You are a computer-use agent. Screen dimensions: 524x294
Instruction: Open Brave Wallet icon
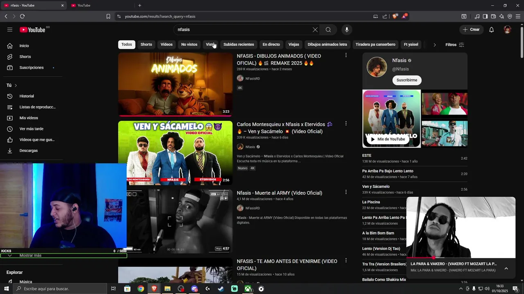point(493,16)
